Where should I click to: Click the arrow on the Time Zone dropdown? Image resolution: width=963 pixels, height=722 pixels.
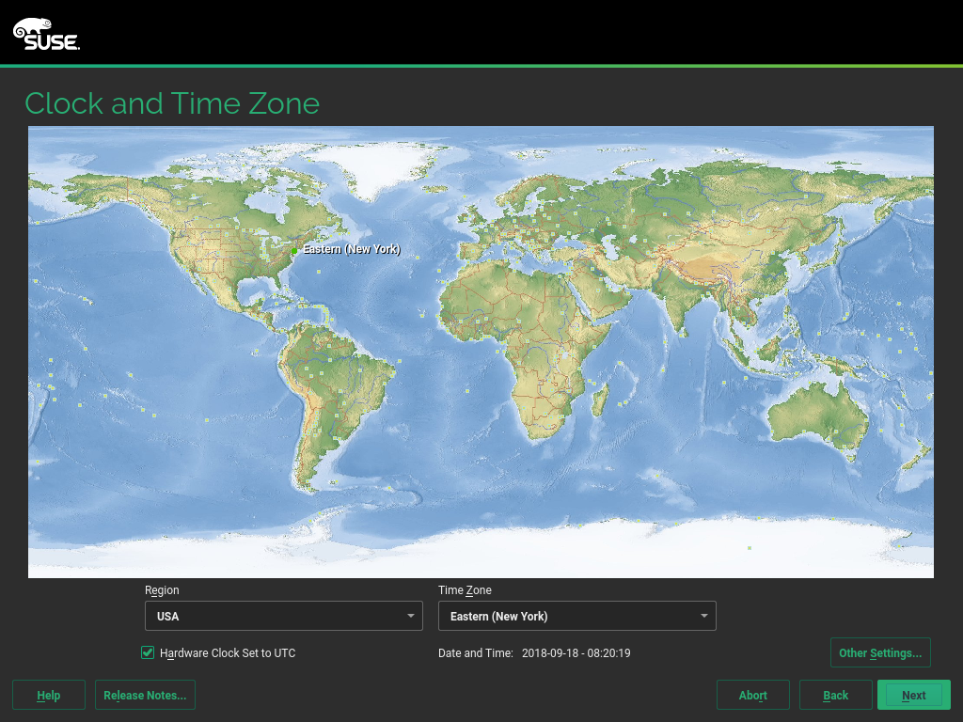click(703, 616)
